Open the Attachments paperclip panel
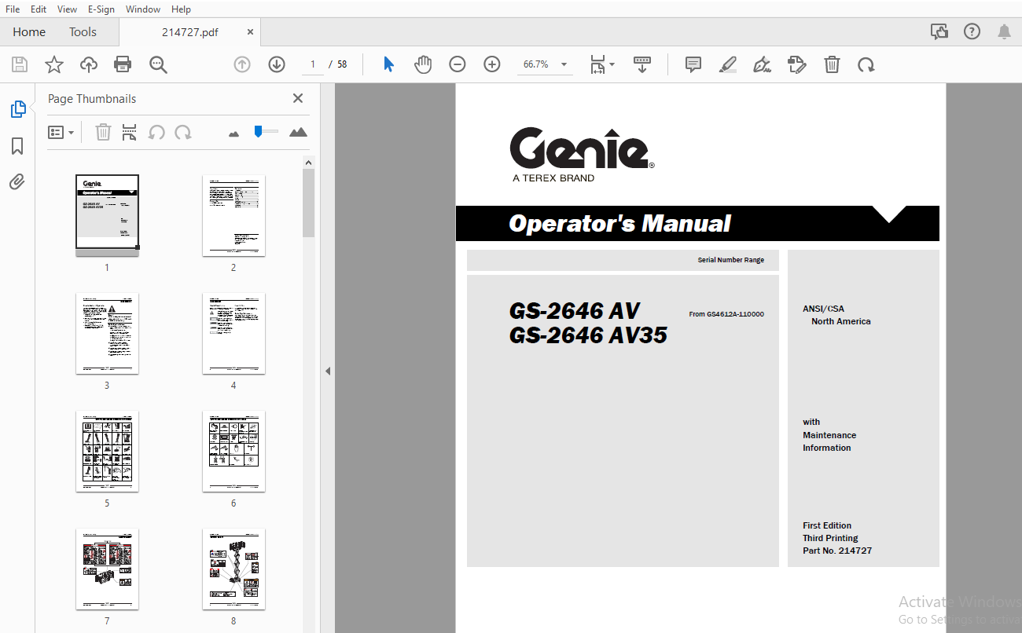Image resolution: width=1022 pixels, height=633 pixels. [x=17, y=182]
